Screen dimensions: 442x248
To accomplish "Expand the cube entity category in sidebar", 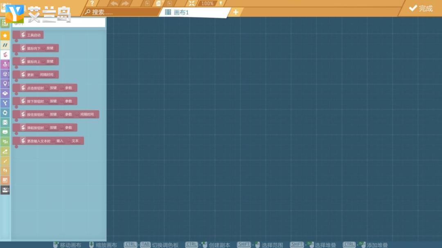I will (5, 74).
